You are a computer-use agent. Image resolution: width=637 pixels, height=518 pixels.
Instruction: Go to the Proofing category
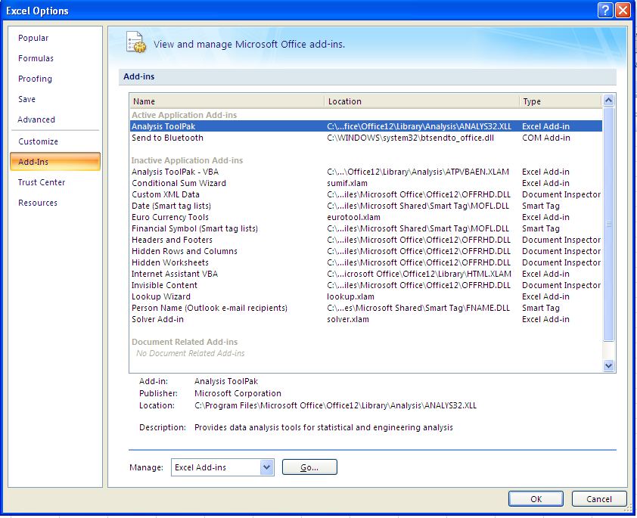click(35, 79)
